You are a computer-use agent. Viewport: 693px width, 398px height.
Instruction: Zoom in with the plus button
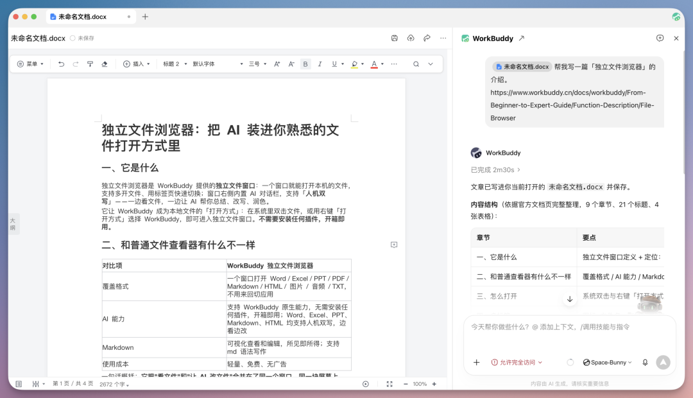pos(434,384)
